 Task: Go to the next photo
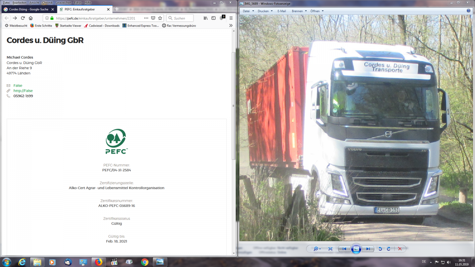pos(368,249)
